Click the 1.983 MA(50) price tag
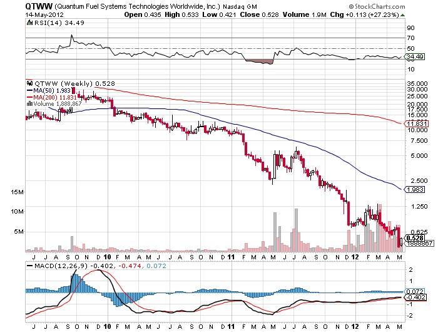 click(415, 190)
